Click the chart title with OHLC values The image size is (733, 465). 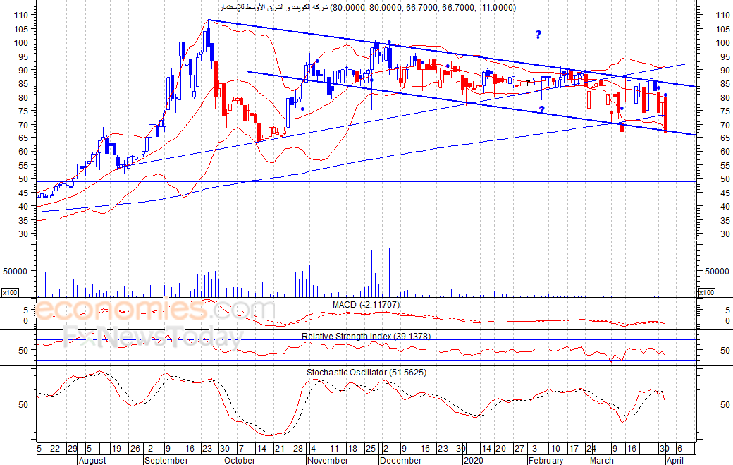(367, 8)
